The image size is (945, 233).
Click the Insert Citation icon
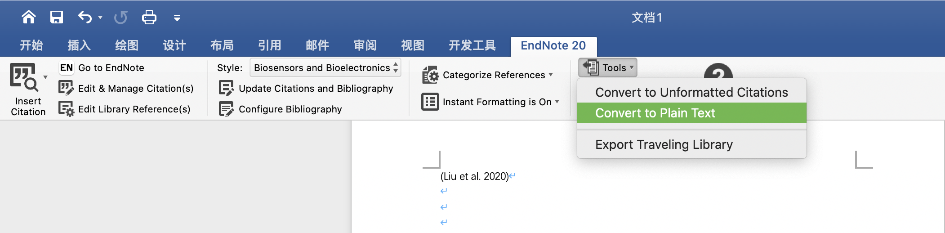(24, 77)
